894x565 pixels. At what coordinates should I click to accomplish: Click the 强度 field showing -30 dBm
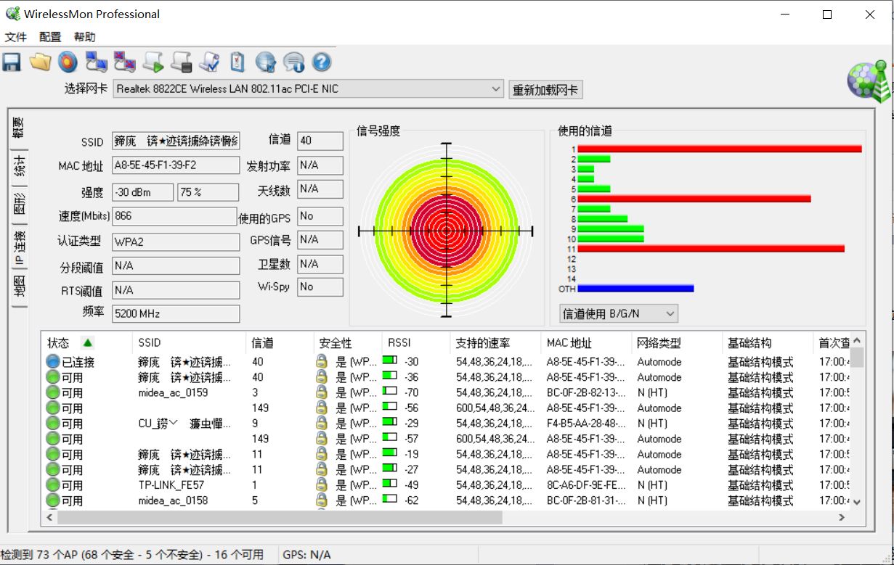pos(143,192)
